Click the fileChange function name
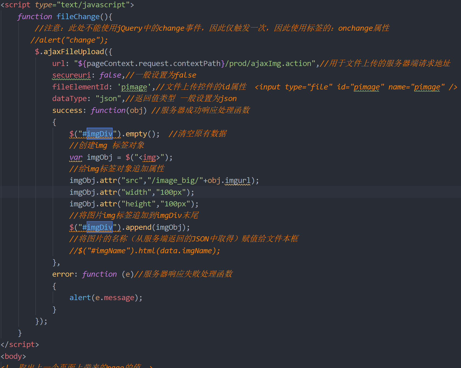The width and height of the screenshot is (461, 368). click(x=78, y=17)
